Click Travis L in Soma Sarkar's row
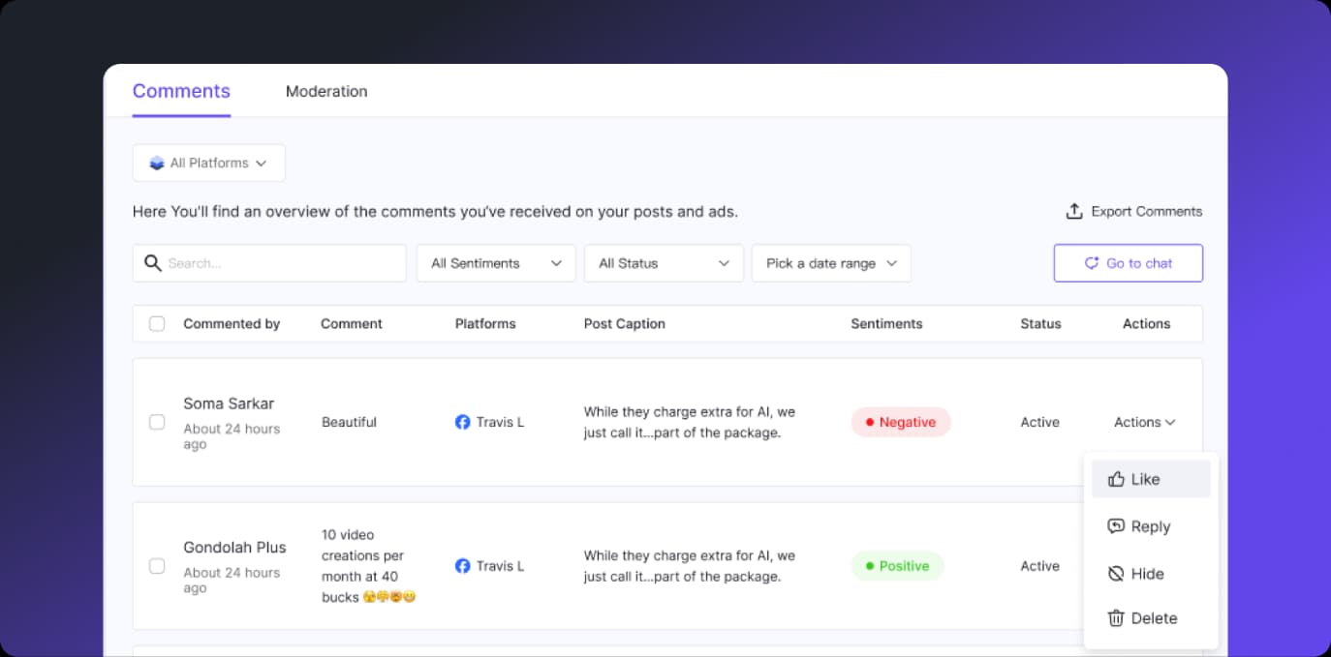This screenshot has height=657, width=1331. pos(500,422)
